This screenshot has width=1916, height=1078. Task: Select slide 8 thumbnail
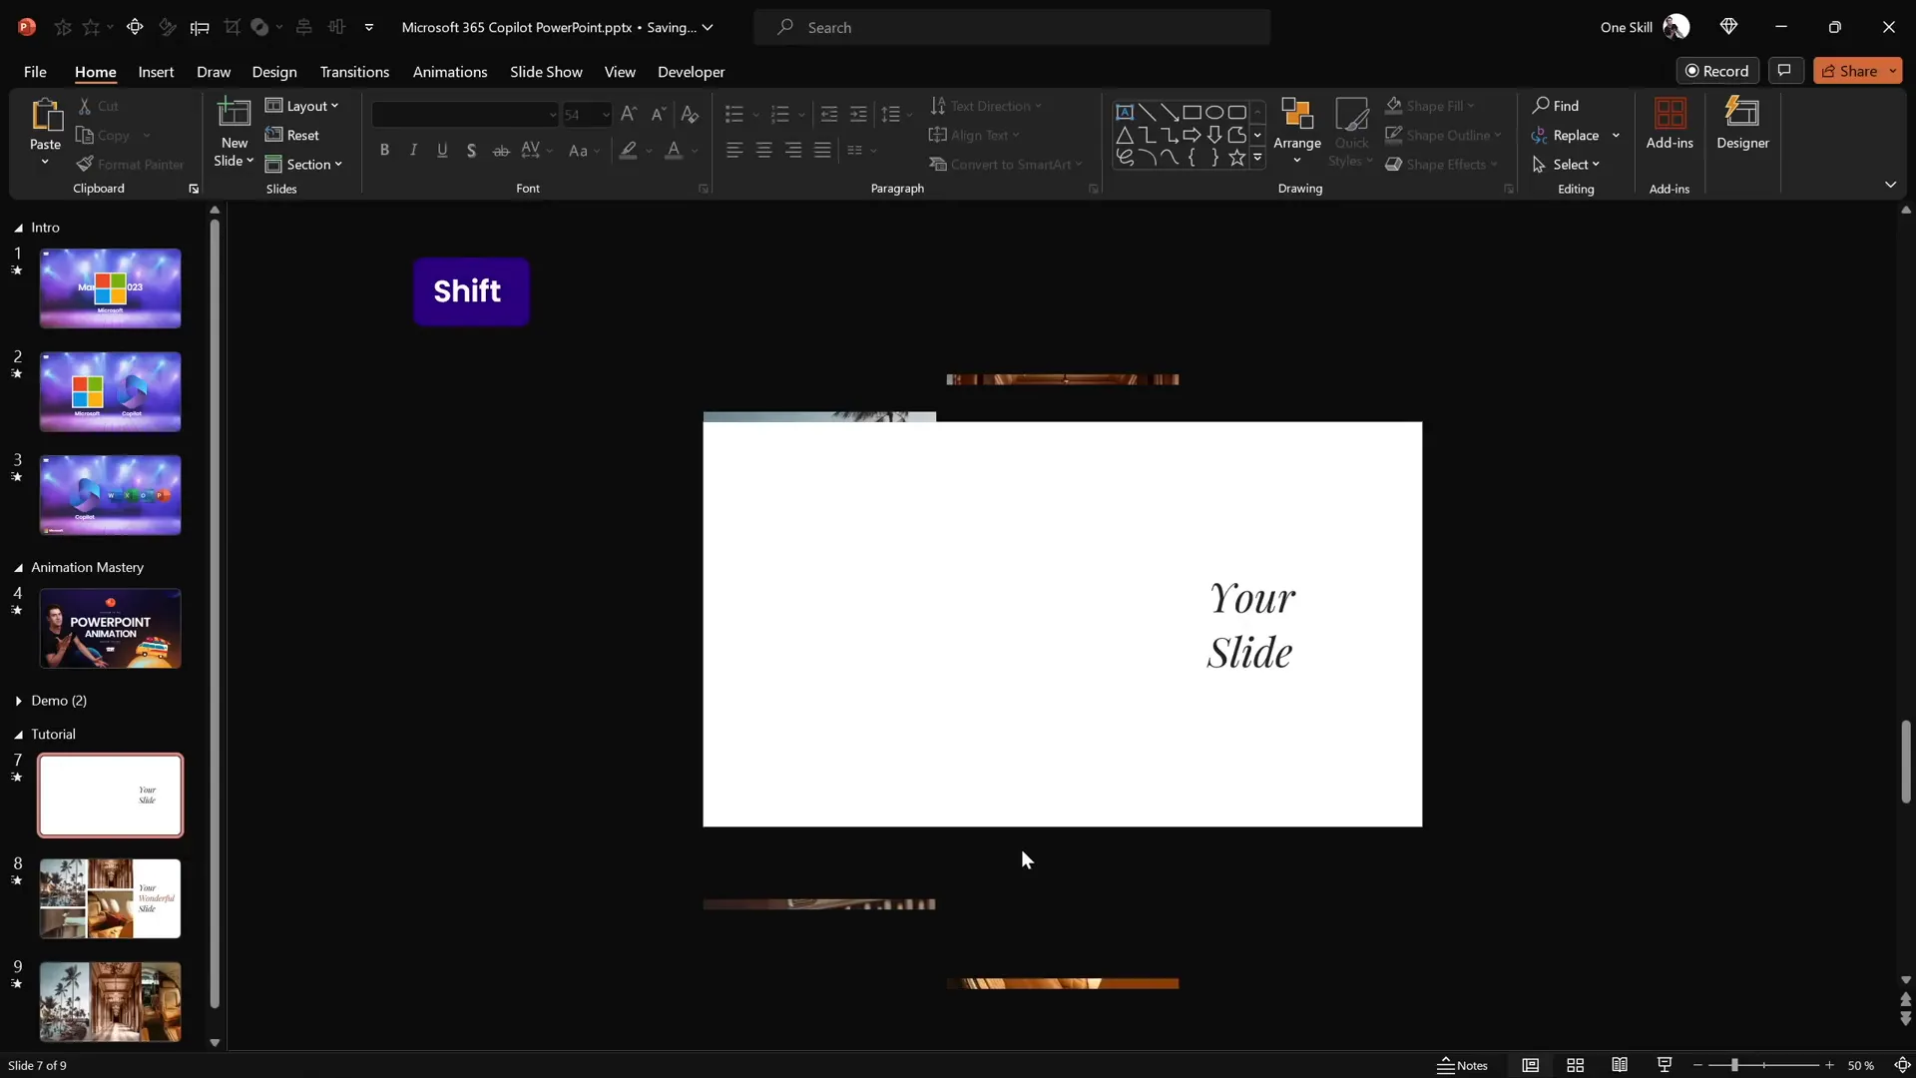(x=110, y=897)
